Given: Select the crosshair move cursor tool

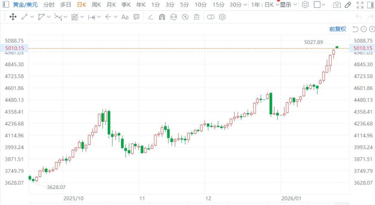Looking at the screenshot, I should tap(13, 17).
